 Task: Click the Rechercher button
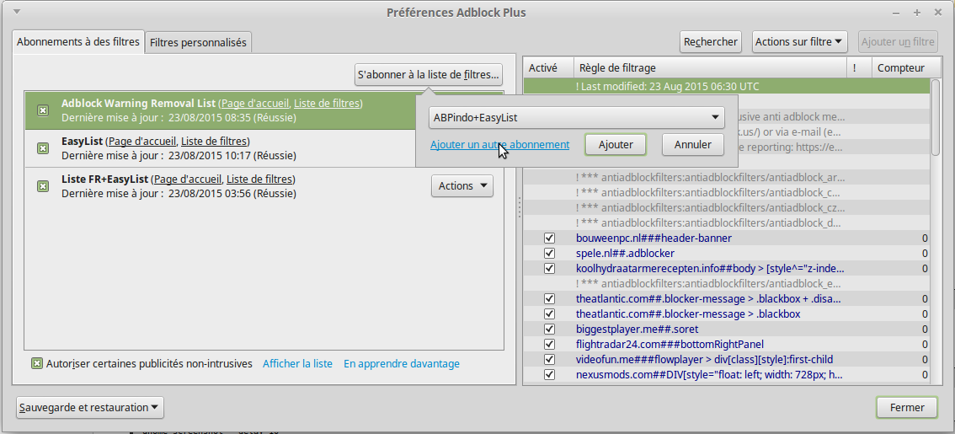point(711,42)
